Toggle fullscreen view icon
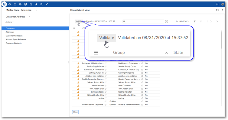This screenshot has height=120, width=228. coord(217,10)
